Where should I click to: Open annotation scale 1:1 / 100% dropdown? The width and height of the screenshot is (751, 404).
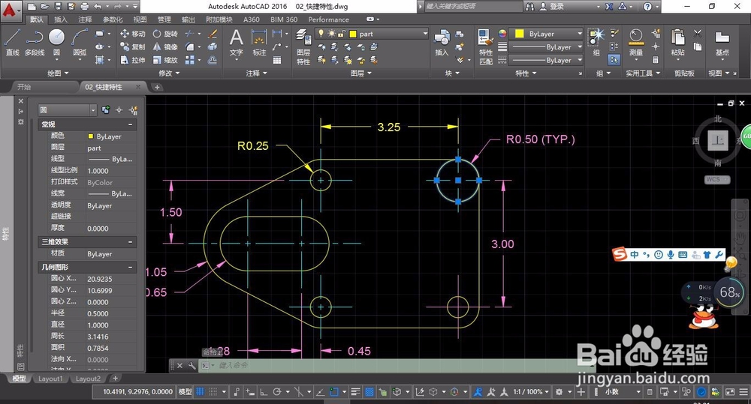[x=532, y=392]
